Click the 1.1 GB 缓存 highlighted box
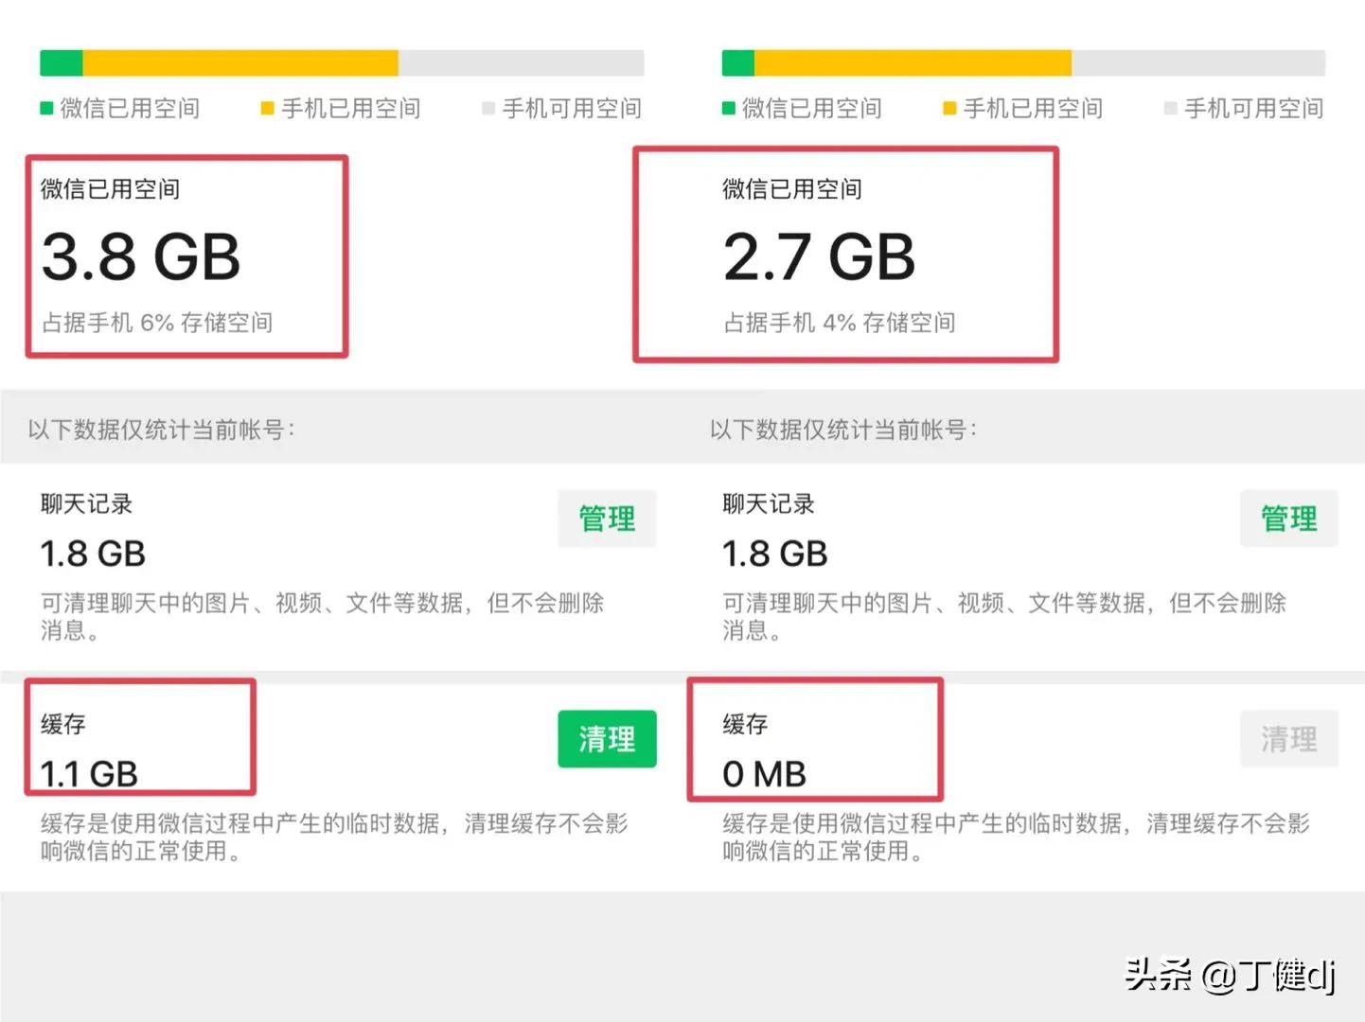The height and width of the screenshot is (1022, 1365). point(139,738)
